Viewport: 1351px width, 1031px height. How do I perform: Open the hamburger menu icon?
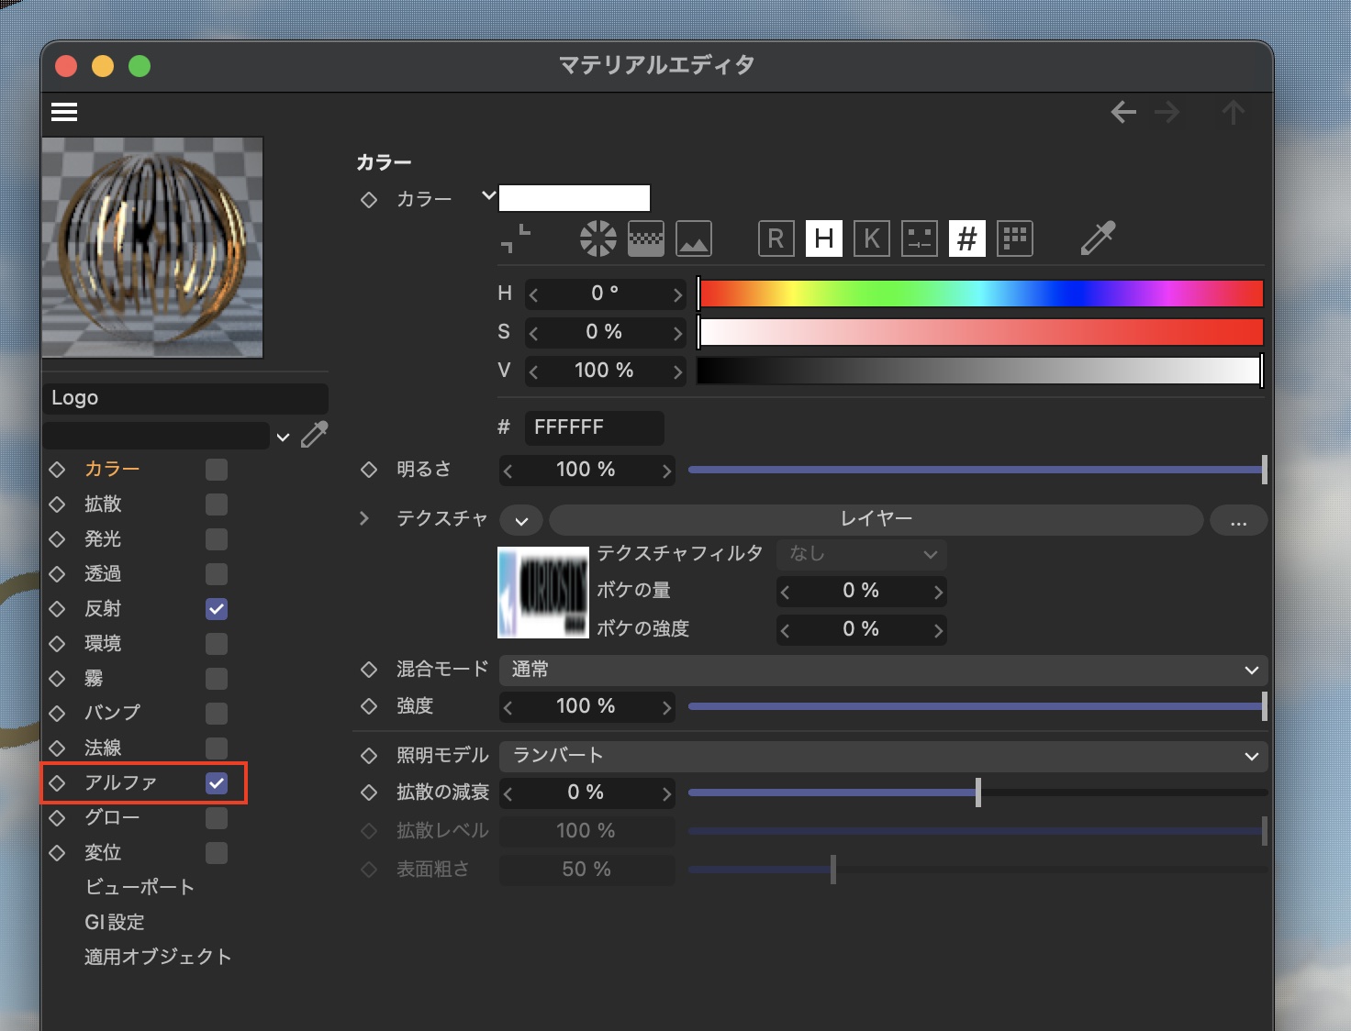point(64,112)
